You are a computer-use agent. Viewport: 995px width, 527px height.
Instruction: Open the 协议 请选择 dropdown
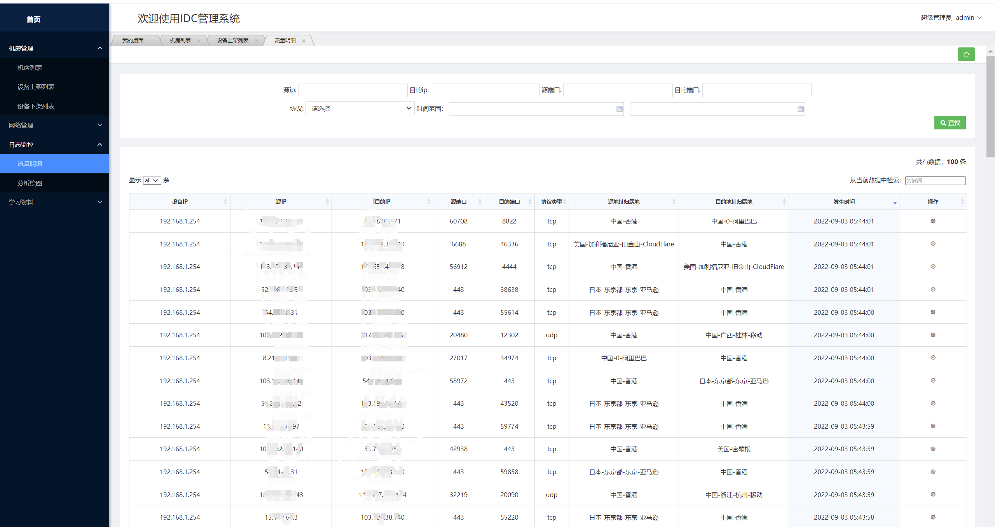click(360, 108)
